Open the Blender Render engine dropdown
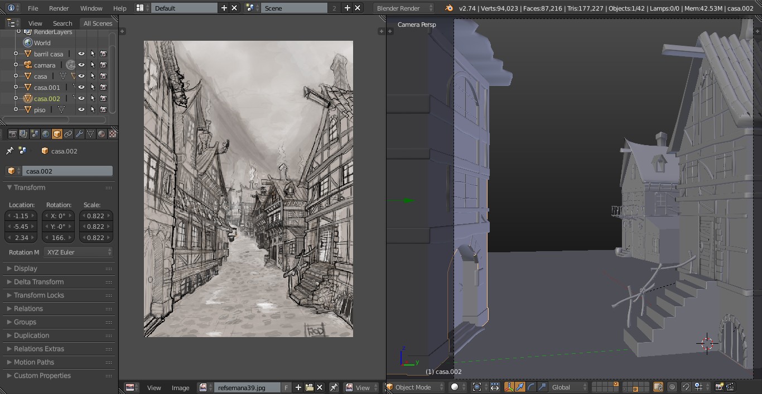 (x=404, y=8)
